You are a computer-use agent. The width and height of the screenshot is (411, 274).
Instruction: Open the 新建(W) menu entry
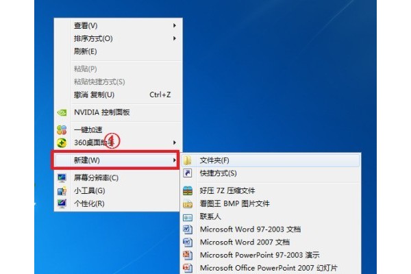point(116,160)
